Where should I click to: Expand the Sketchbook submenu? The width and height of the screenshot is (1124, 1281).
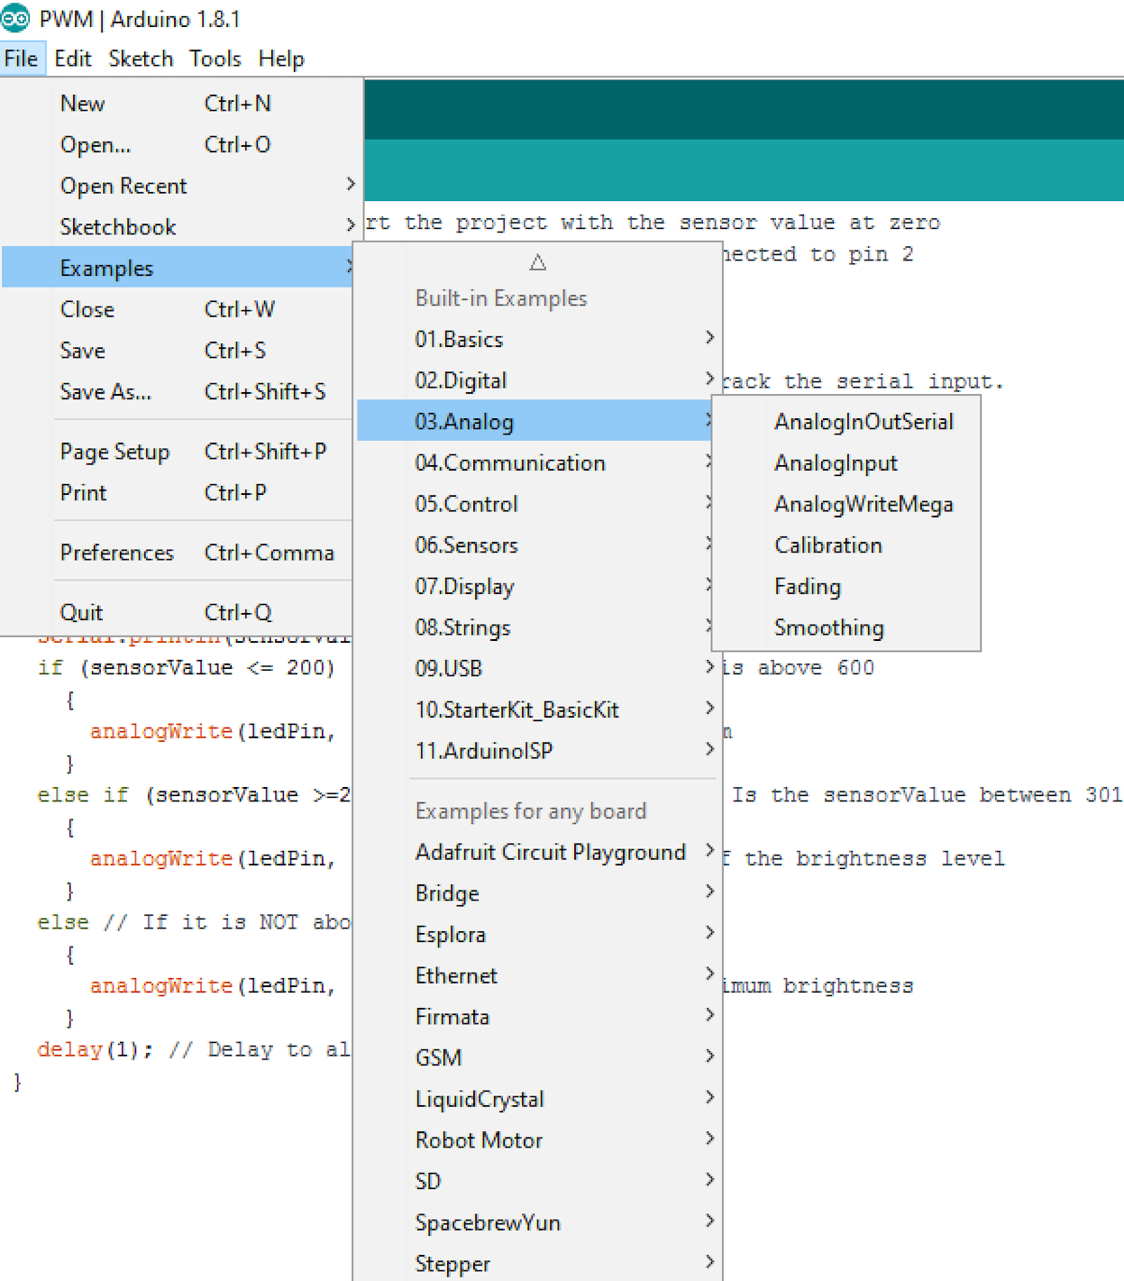[178, 227]
